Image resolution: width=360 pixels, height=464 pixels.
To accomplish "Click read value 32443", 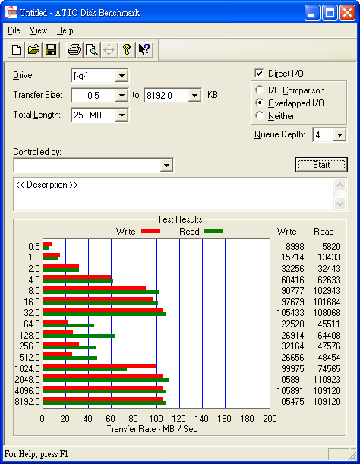I will click(329, 268).
